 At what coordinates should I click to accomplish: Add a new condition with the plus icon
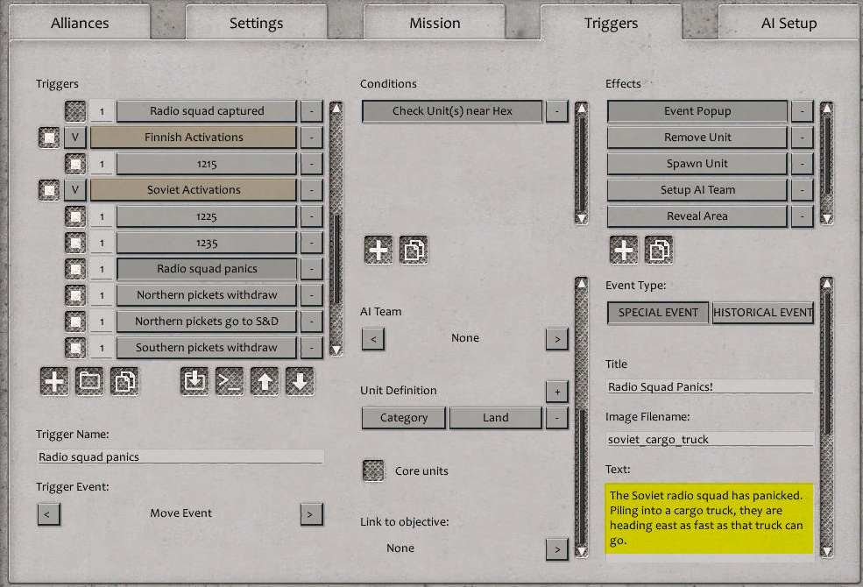[378, 250]
